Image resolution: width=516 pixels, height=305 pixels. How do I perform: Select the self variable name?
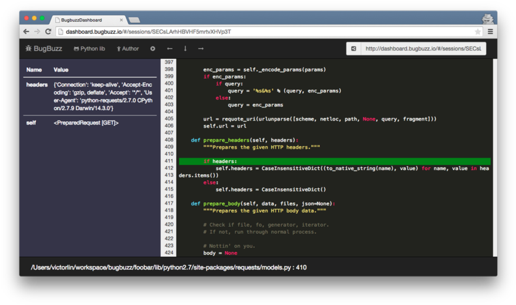point(31,123)
